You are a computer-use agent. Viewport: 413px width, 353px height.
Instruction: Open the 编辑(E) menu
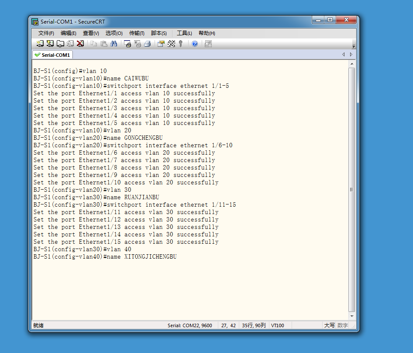coord(69,33)
